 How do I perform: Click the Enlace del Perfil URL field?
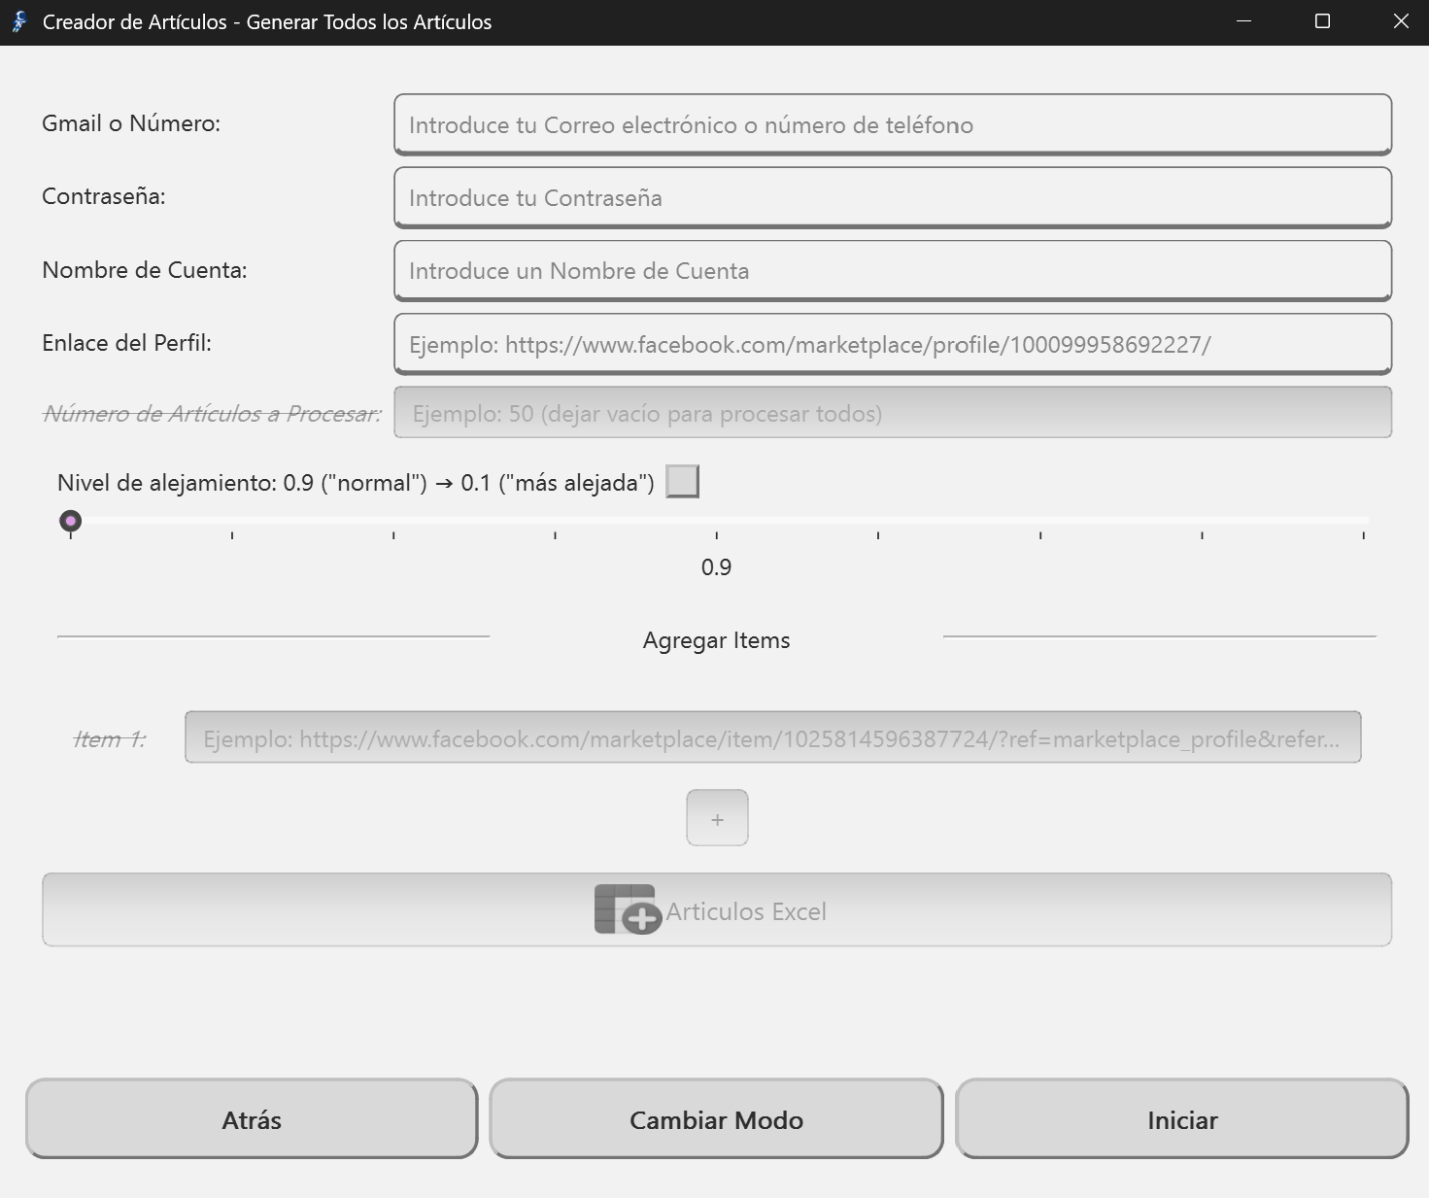(893, 344)
